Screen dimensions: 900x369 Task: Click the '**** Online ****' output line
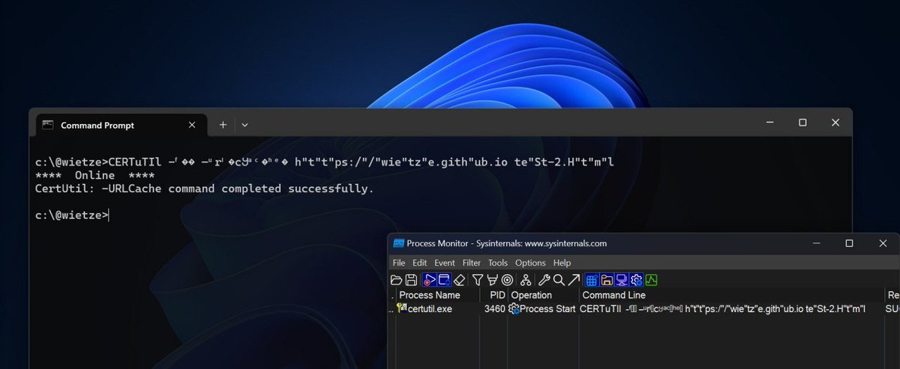pos(95,175)
